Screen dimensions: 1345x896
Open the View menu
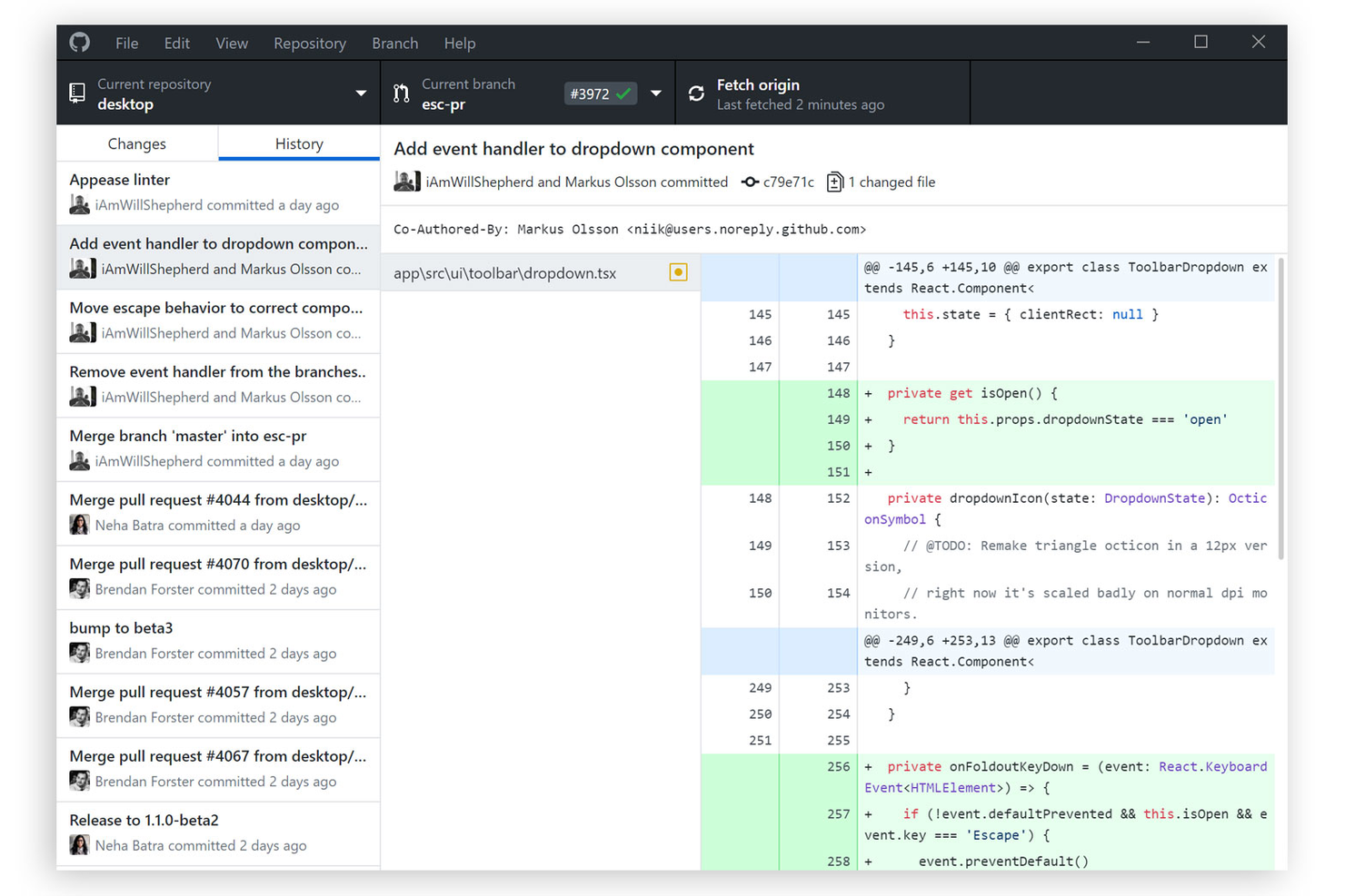pos(232,43)
